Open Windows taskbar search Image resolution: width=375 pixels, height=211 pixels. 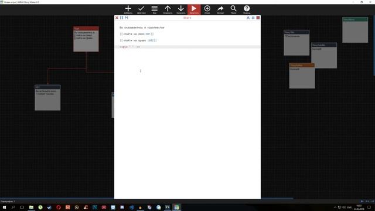(x=13, y=207)
